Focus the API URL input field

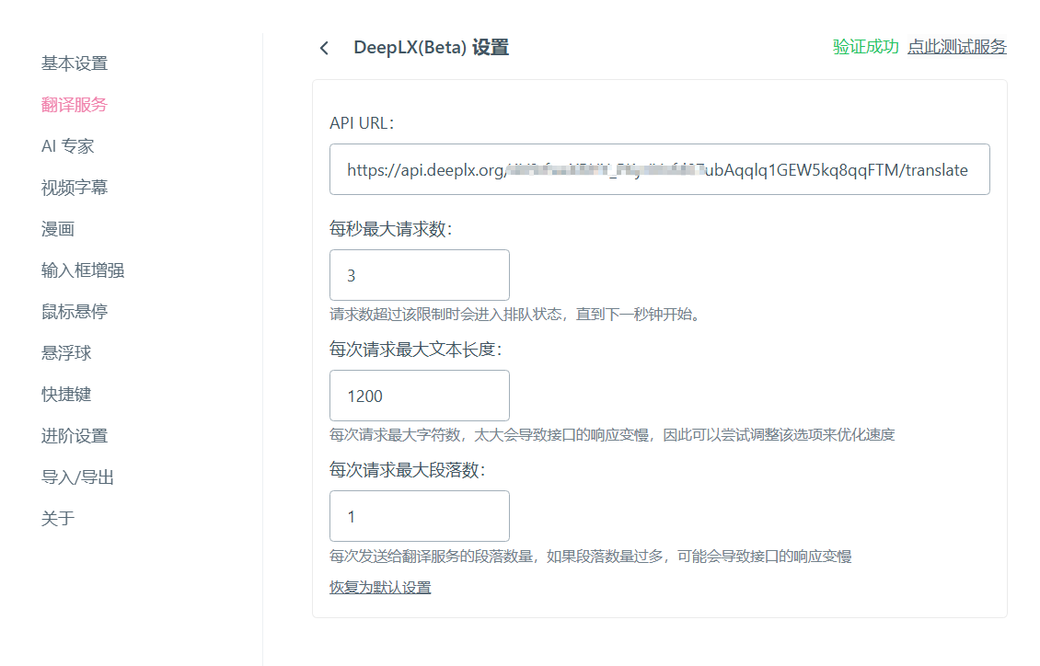click(x=659, y=169)
